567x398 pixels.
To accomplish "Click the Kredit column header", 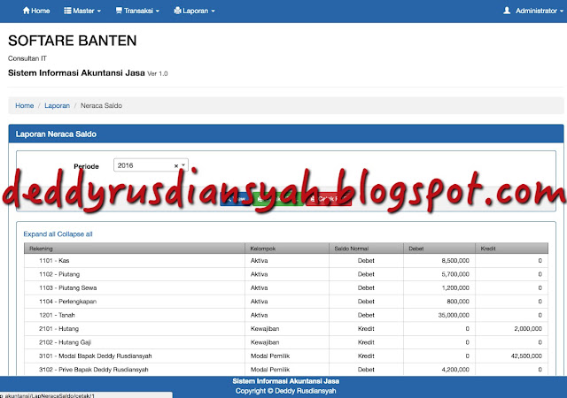I will pos(512,249).
